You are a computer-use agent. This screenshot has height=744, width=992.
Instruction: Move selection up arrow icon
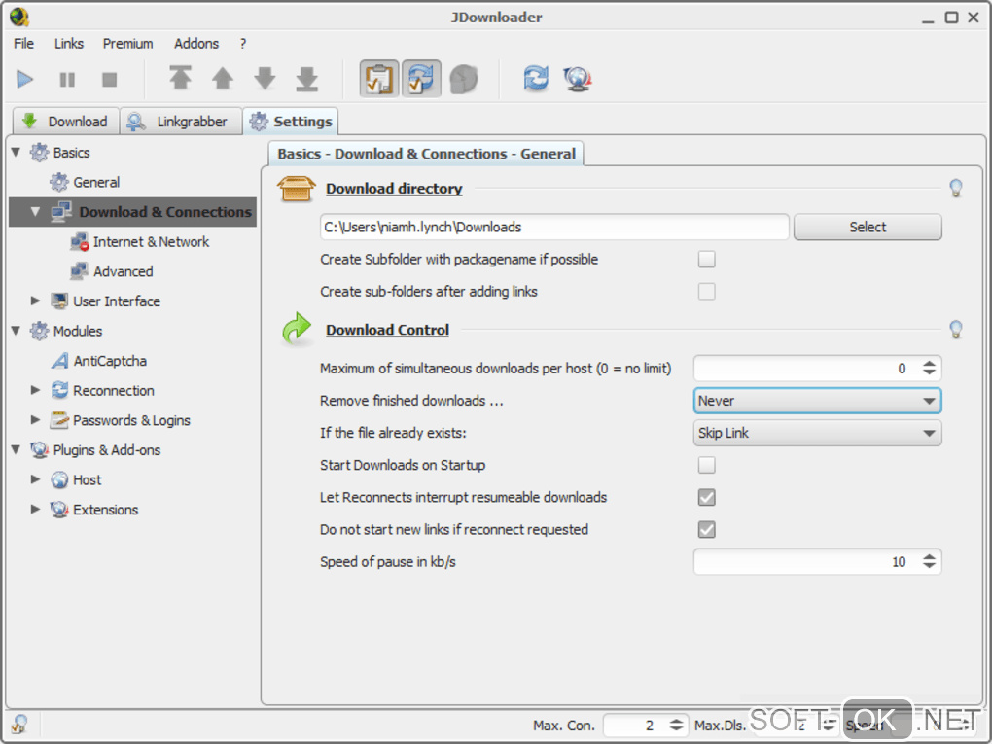point(223,79)
